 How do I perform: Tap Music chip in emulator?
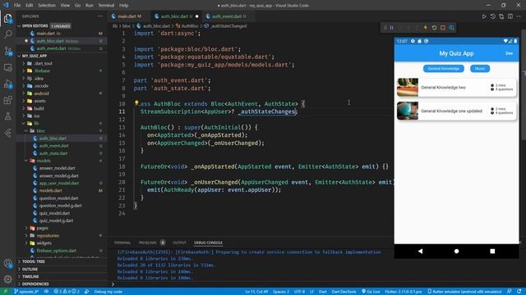click(480, 69)
